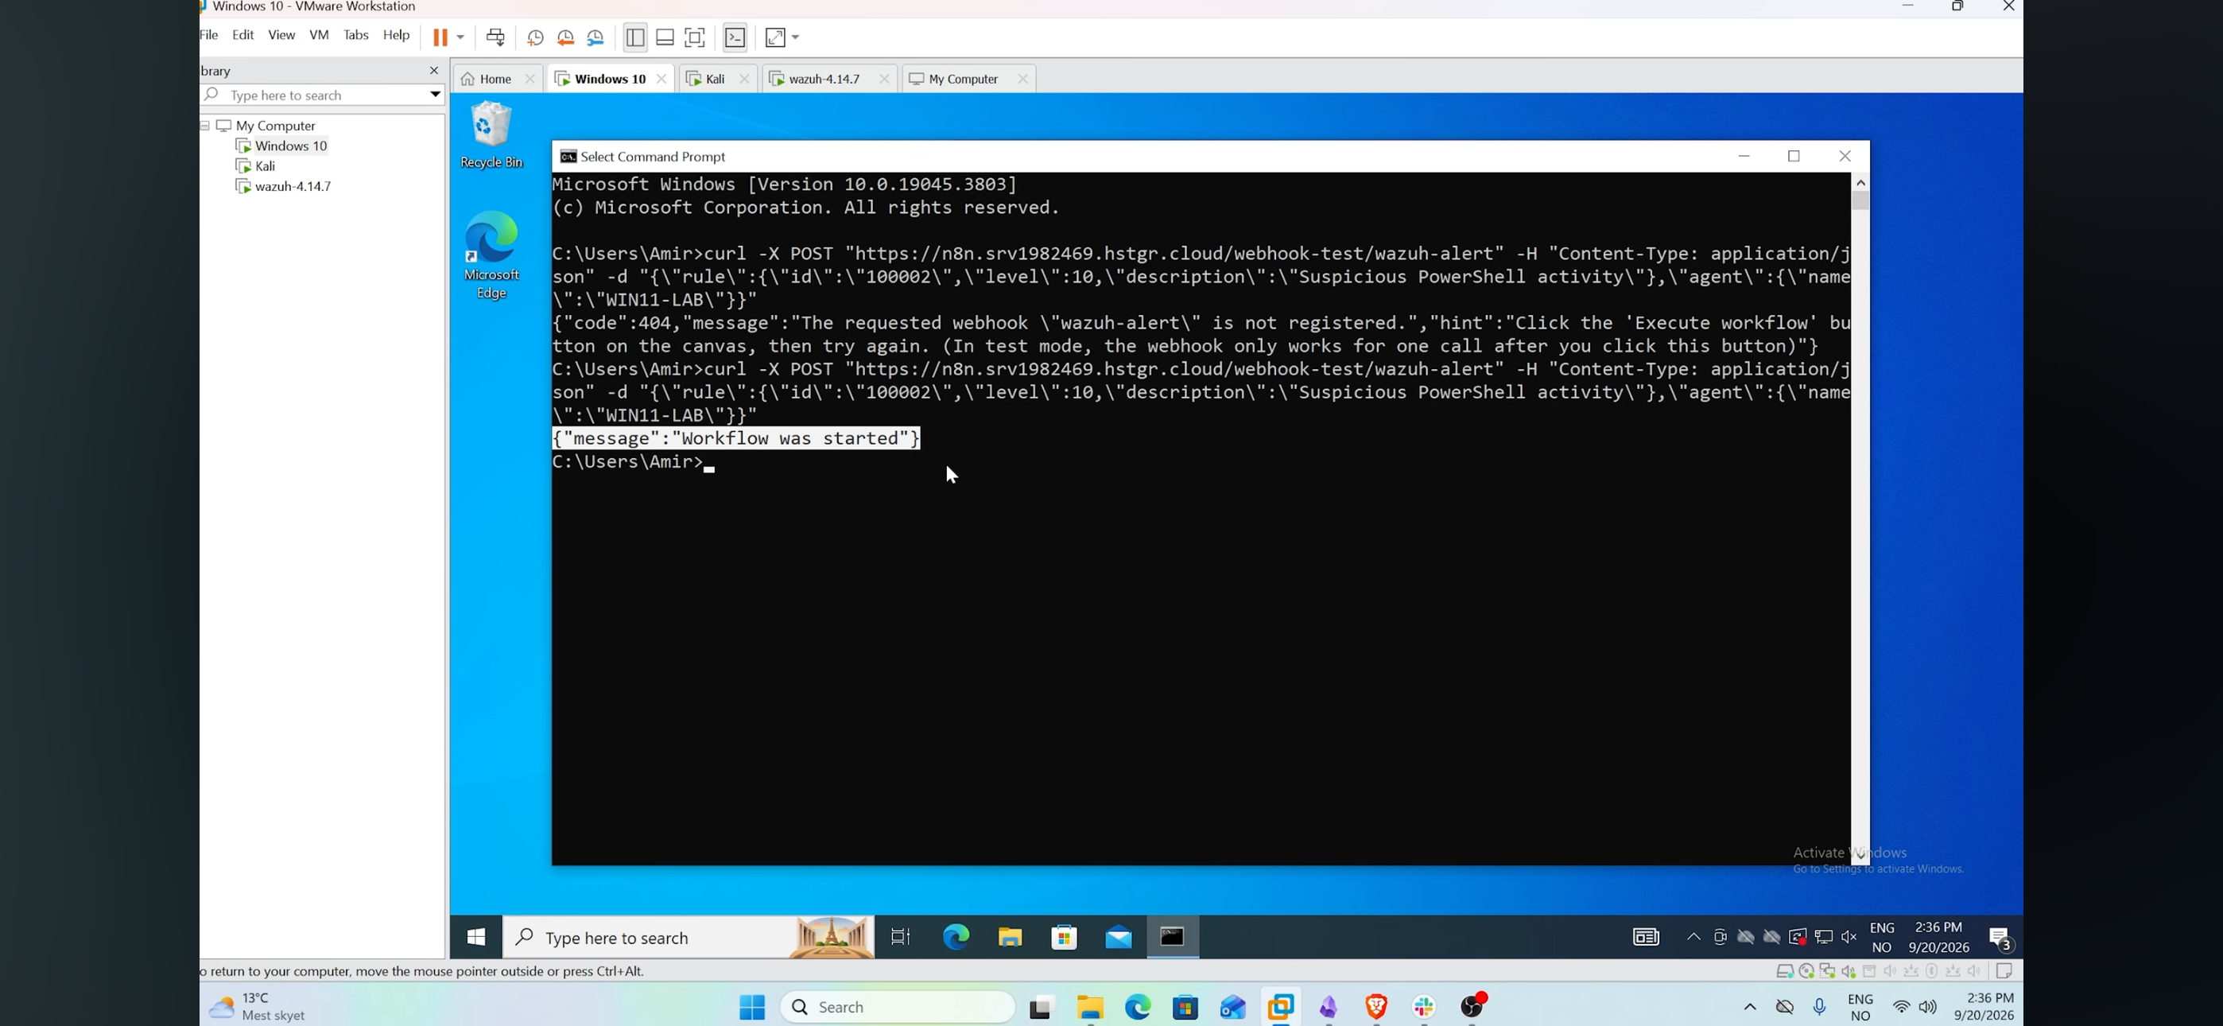Select the Microsoft Edge desktop shortcut
The width and height of the screenshot is (2223, 1026).
492,255
